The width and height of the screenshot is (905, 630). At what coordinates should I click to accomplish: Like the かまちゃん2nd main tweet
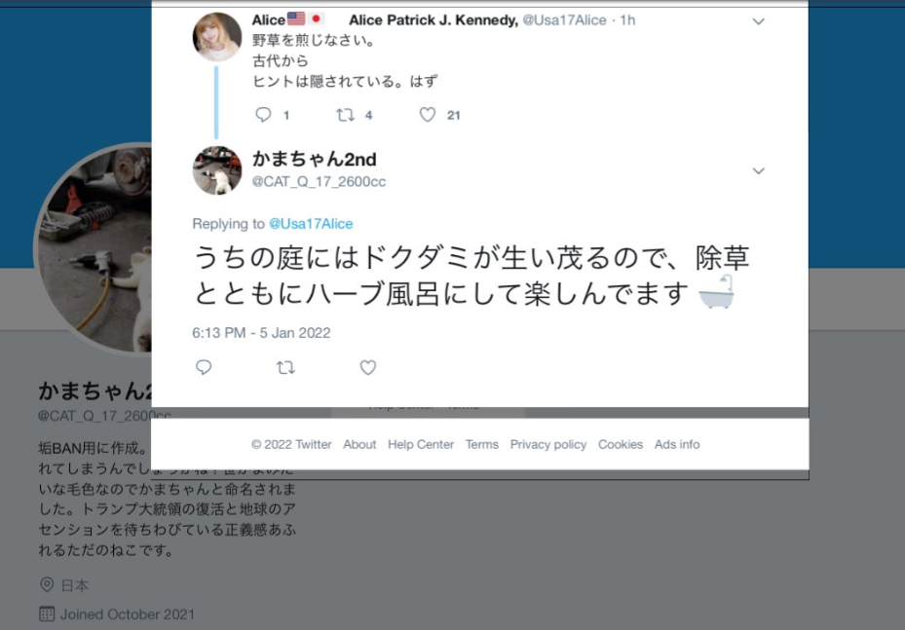click(x=368, y=367)
